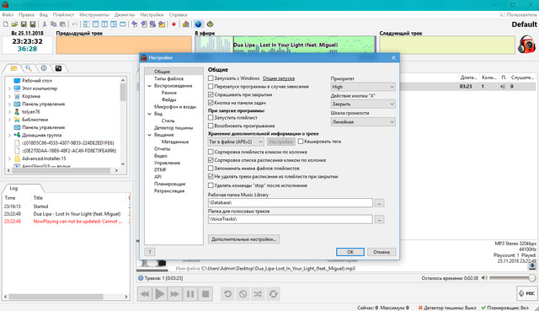Viewport: 539px width, 311px height.
Task: Click the volume speaker icon
Action: coord(484,277)
